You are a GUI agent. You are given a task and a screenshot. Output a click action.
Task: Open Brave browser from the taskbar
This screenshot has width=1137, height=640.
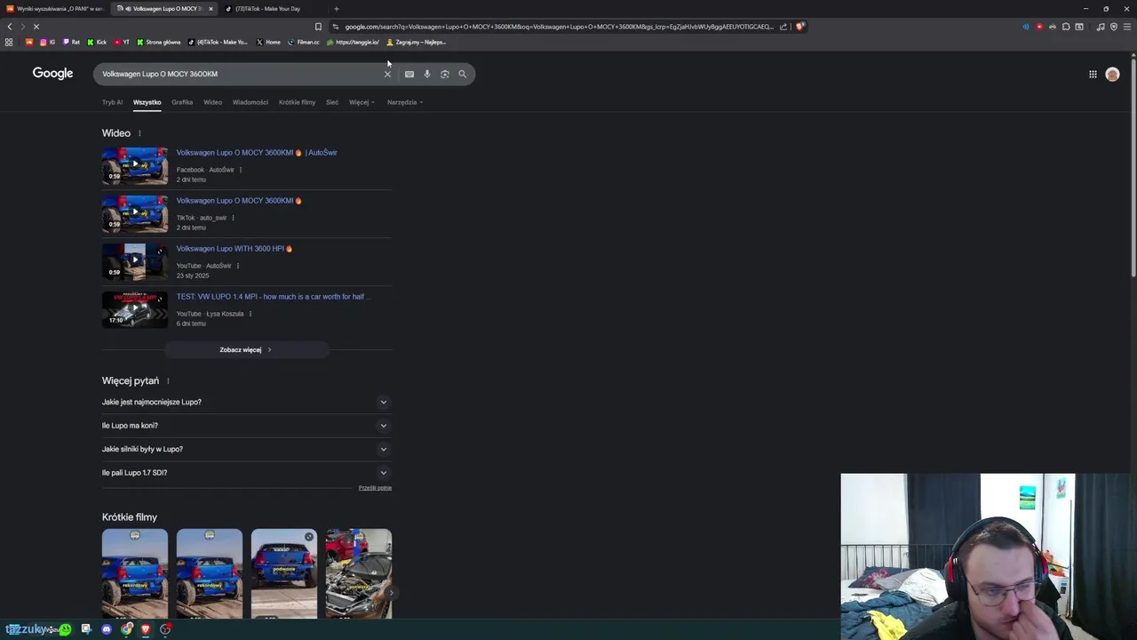[146, 629]
